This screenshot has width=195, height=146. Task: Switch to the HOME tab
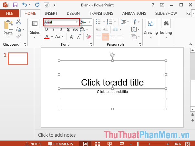pos(30,14)
